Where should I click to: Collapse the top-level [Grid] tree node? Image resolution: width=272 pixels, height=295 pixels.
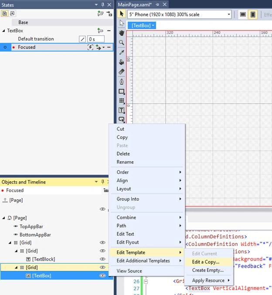click(x=10, y=243)
